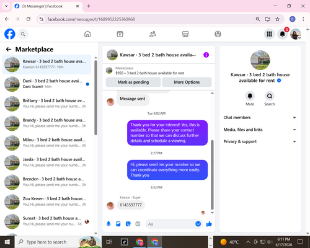The width and height of the screenshot is (310, 248).
Task: Open TikTok app from taskbar
Action: [125, 242]
